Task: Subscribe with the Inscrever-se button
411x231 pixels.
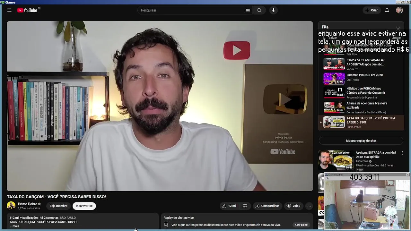Action: [84, 206]
